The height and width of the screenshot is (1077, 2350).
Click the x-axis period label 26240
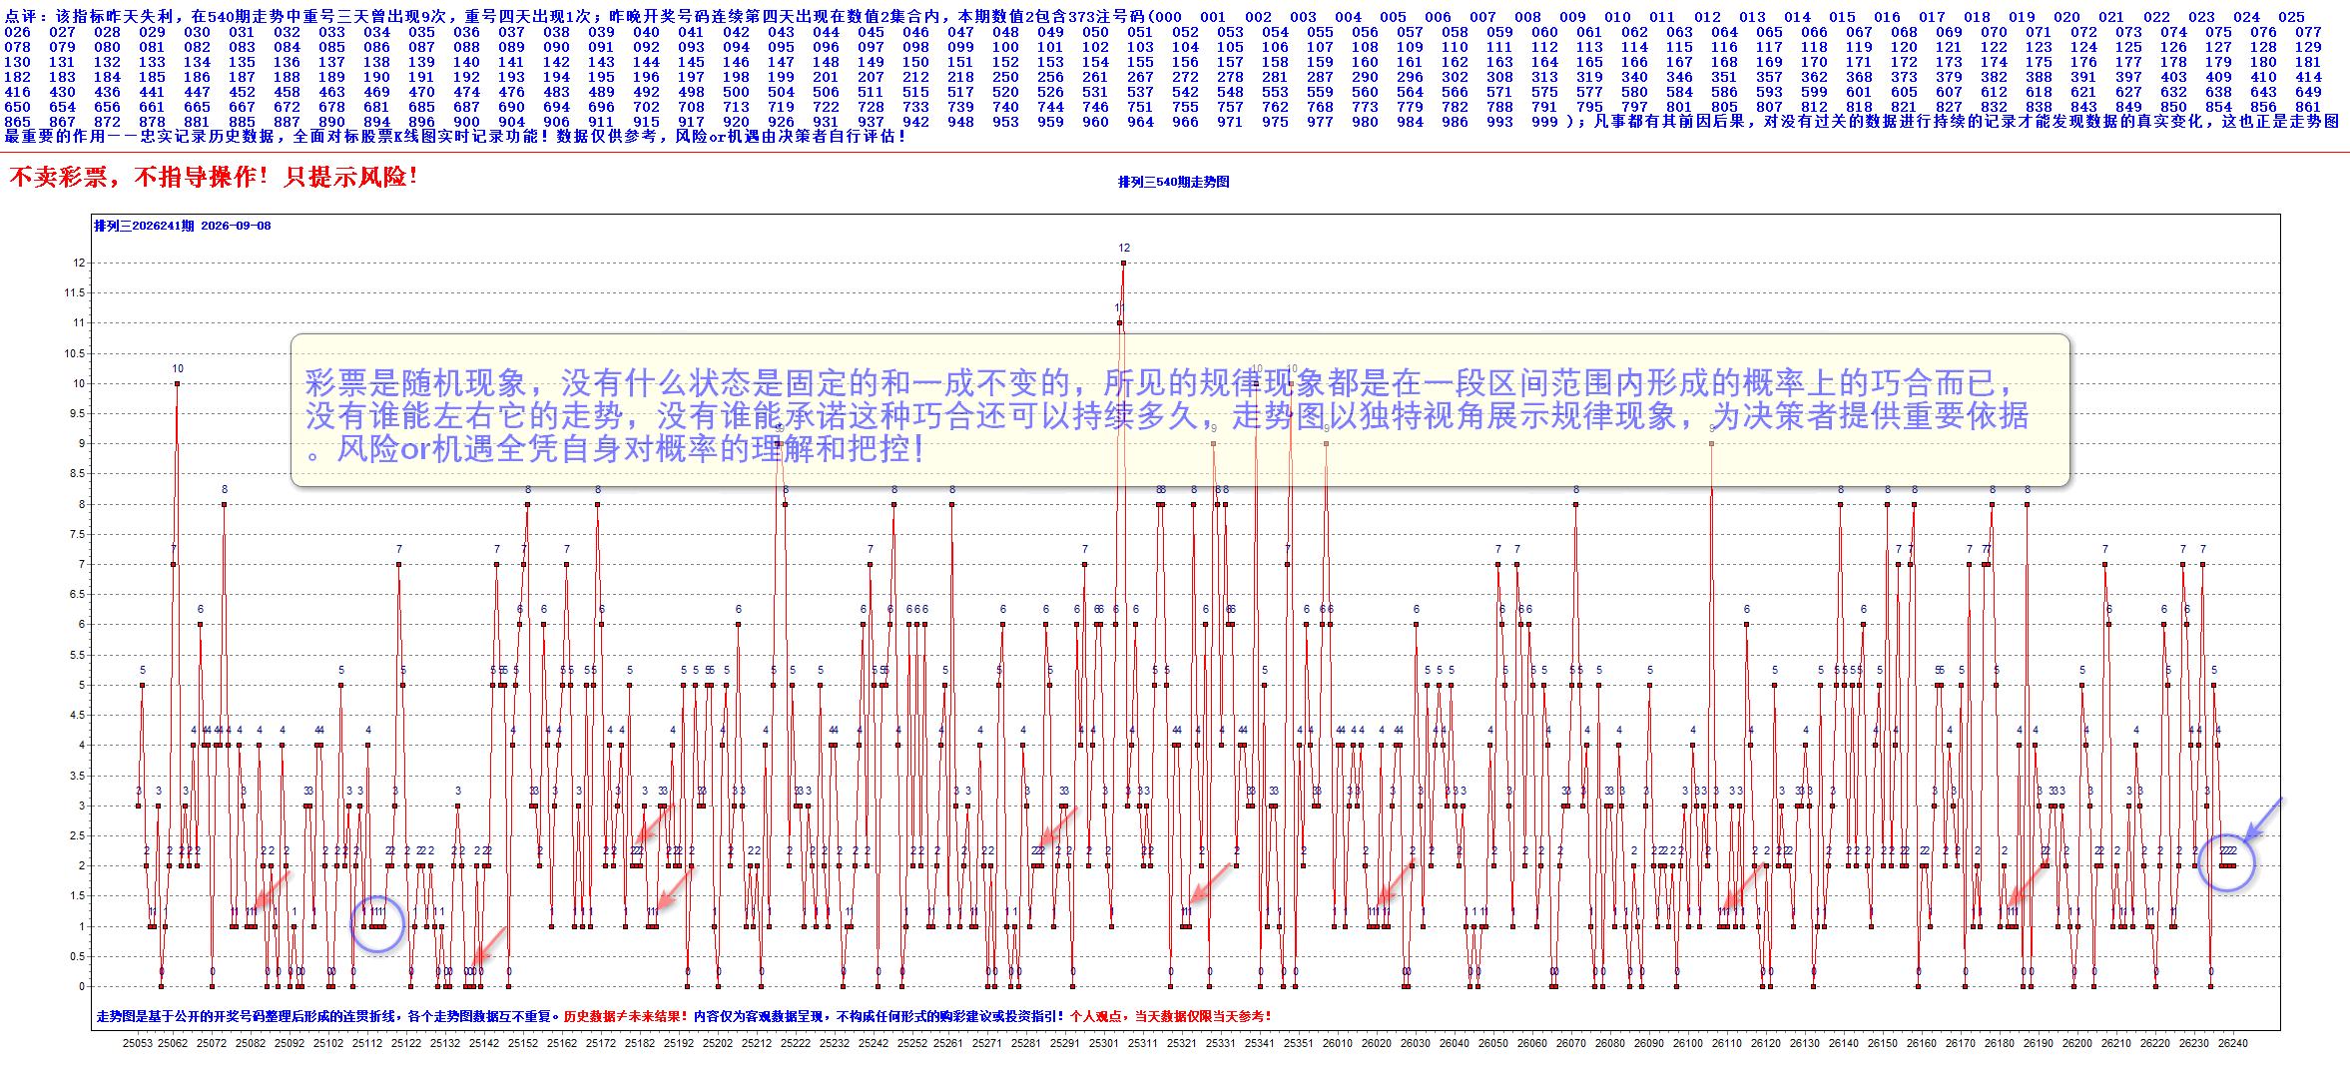(x=2233, y=1043)
